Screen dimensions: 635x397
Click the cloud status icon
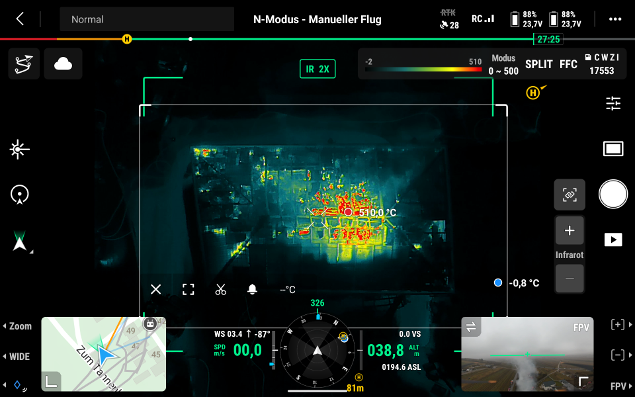[x=63, y=64]
